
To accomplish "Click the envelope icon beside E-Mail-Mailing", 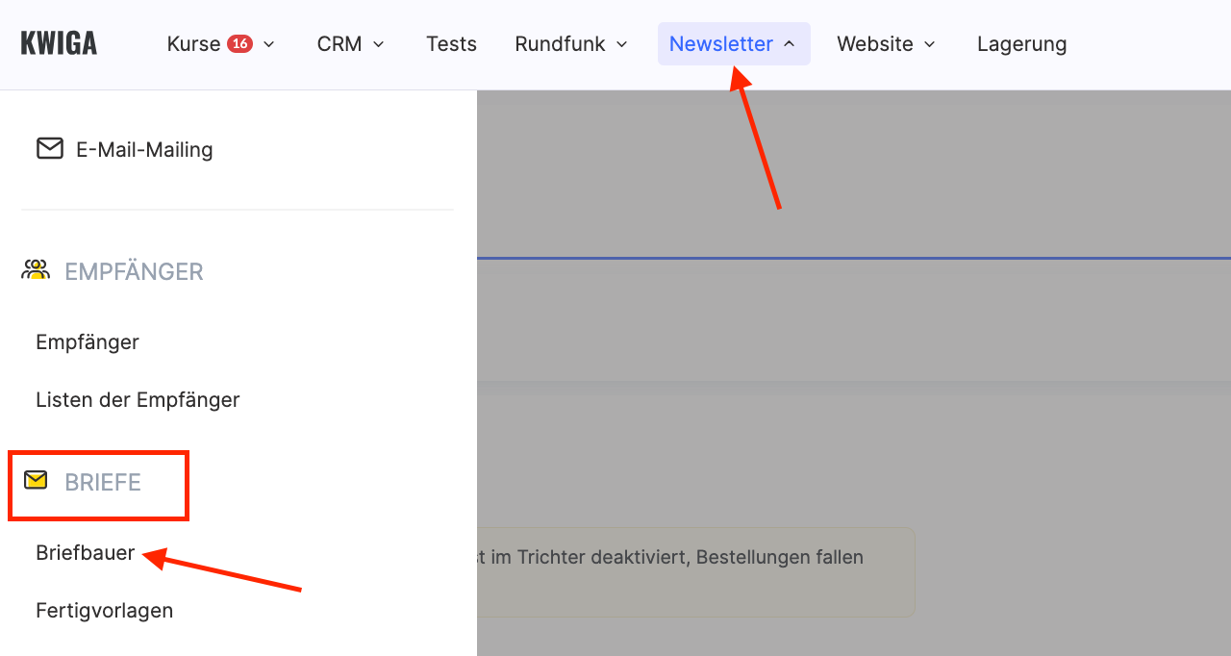I will [50, 148].
